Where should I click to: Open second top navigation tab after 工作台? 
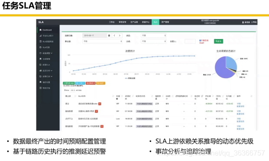122,22
